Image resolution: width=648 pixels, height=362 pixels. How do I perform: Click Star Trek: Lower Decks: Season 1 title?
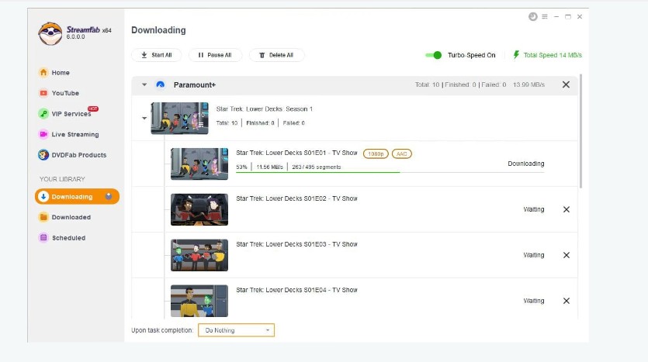[x=265, y=109]
